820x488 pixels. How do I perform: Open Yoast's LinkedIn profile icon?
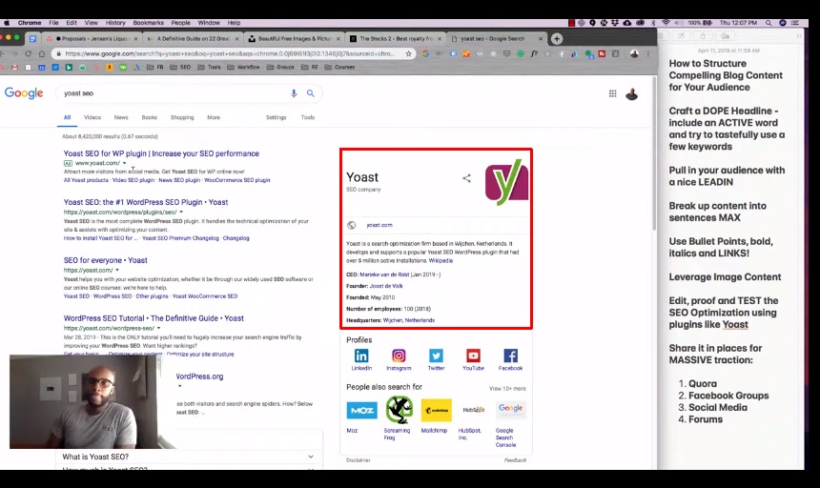361,356
